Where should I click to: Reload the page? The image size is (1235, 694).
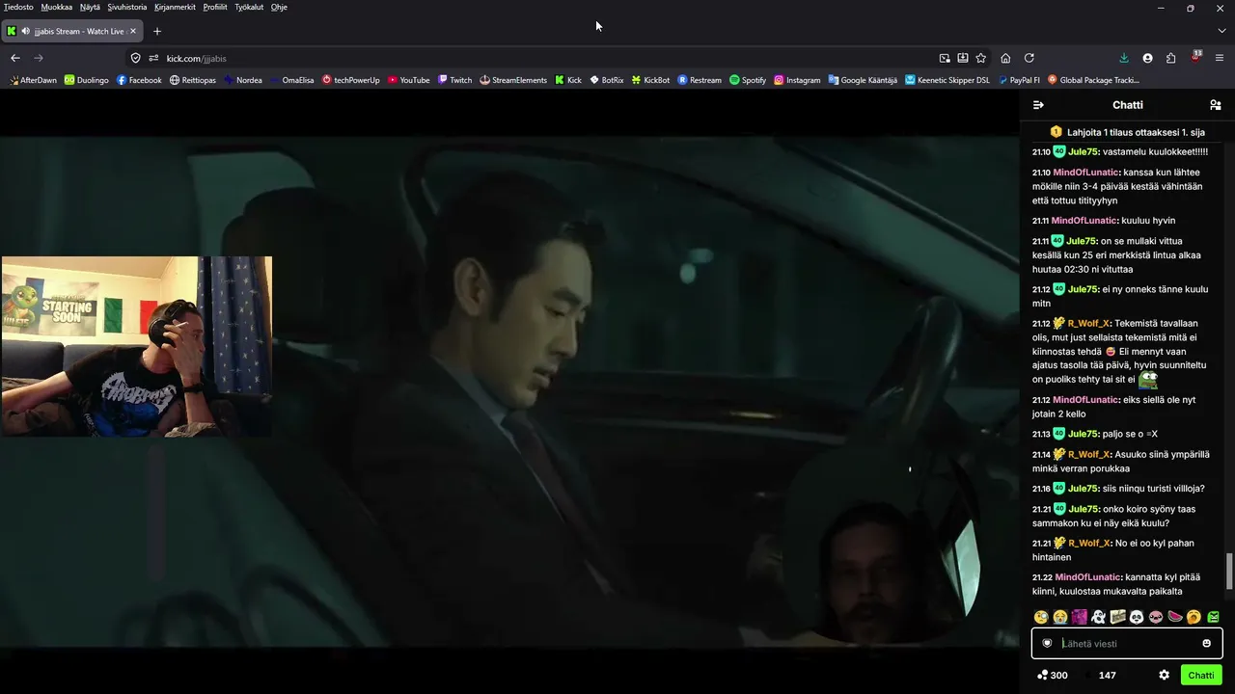(x=1029, y=58)
